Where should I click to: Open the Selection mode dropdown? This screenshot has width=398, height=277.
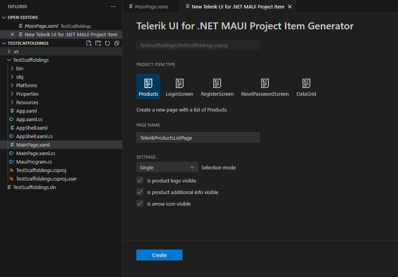(167, 167)
